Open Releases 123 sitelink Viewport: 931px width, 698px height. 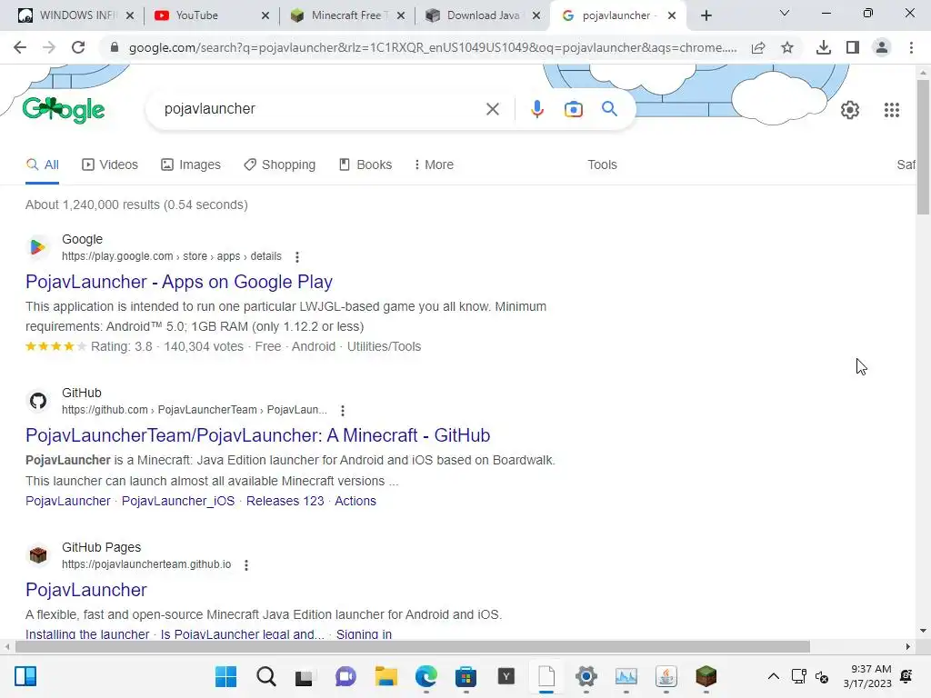click(x=285, y=501)
